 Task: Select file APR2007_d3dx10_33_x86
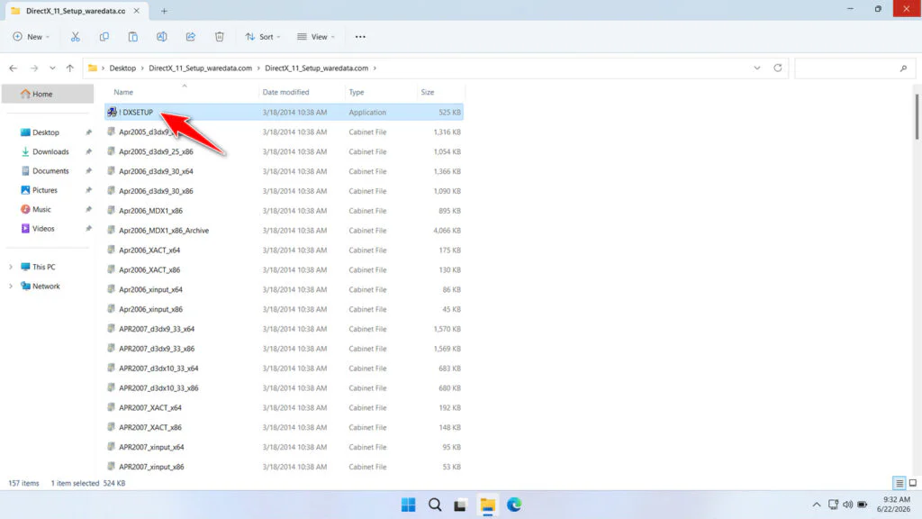[284, 388]
